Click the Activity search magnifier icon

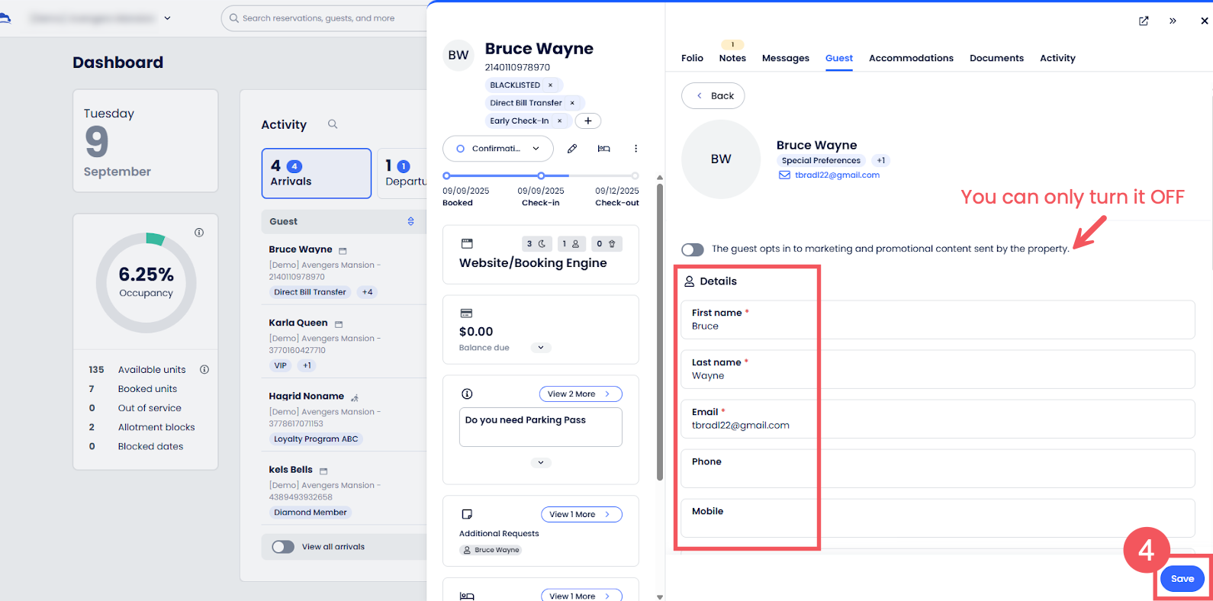[x=333, y=124]
